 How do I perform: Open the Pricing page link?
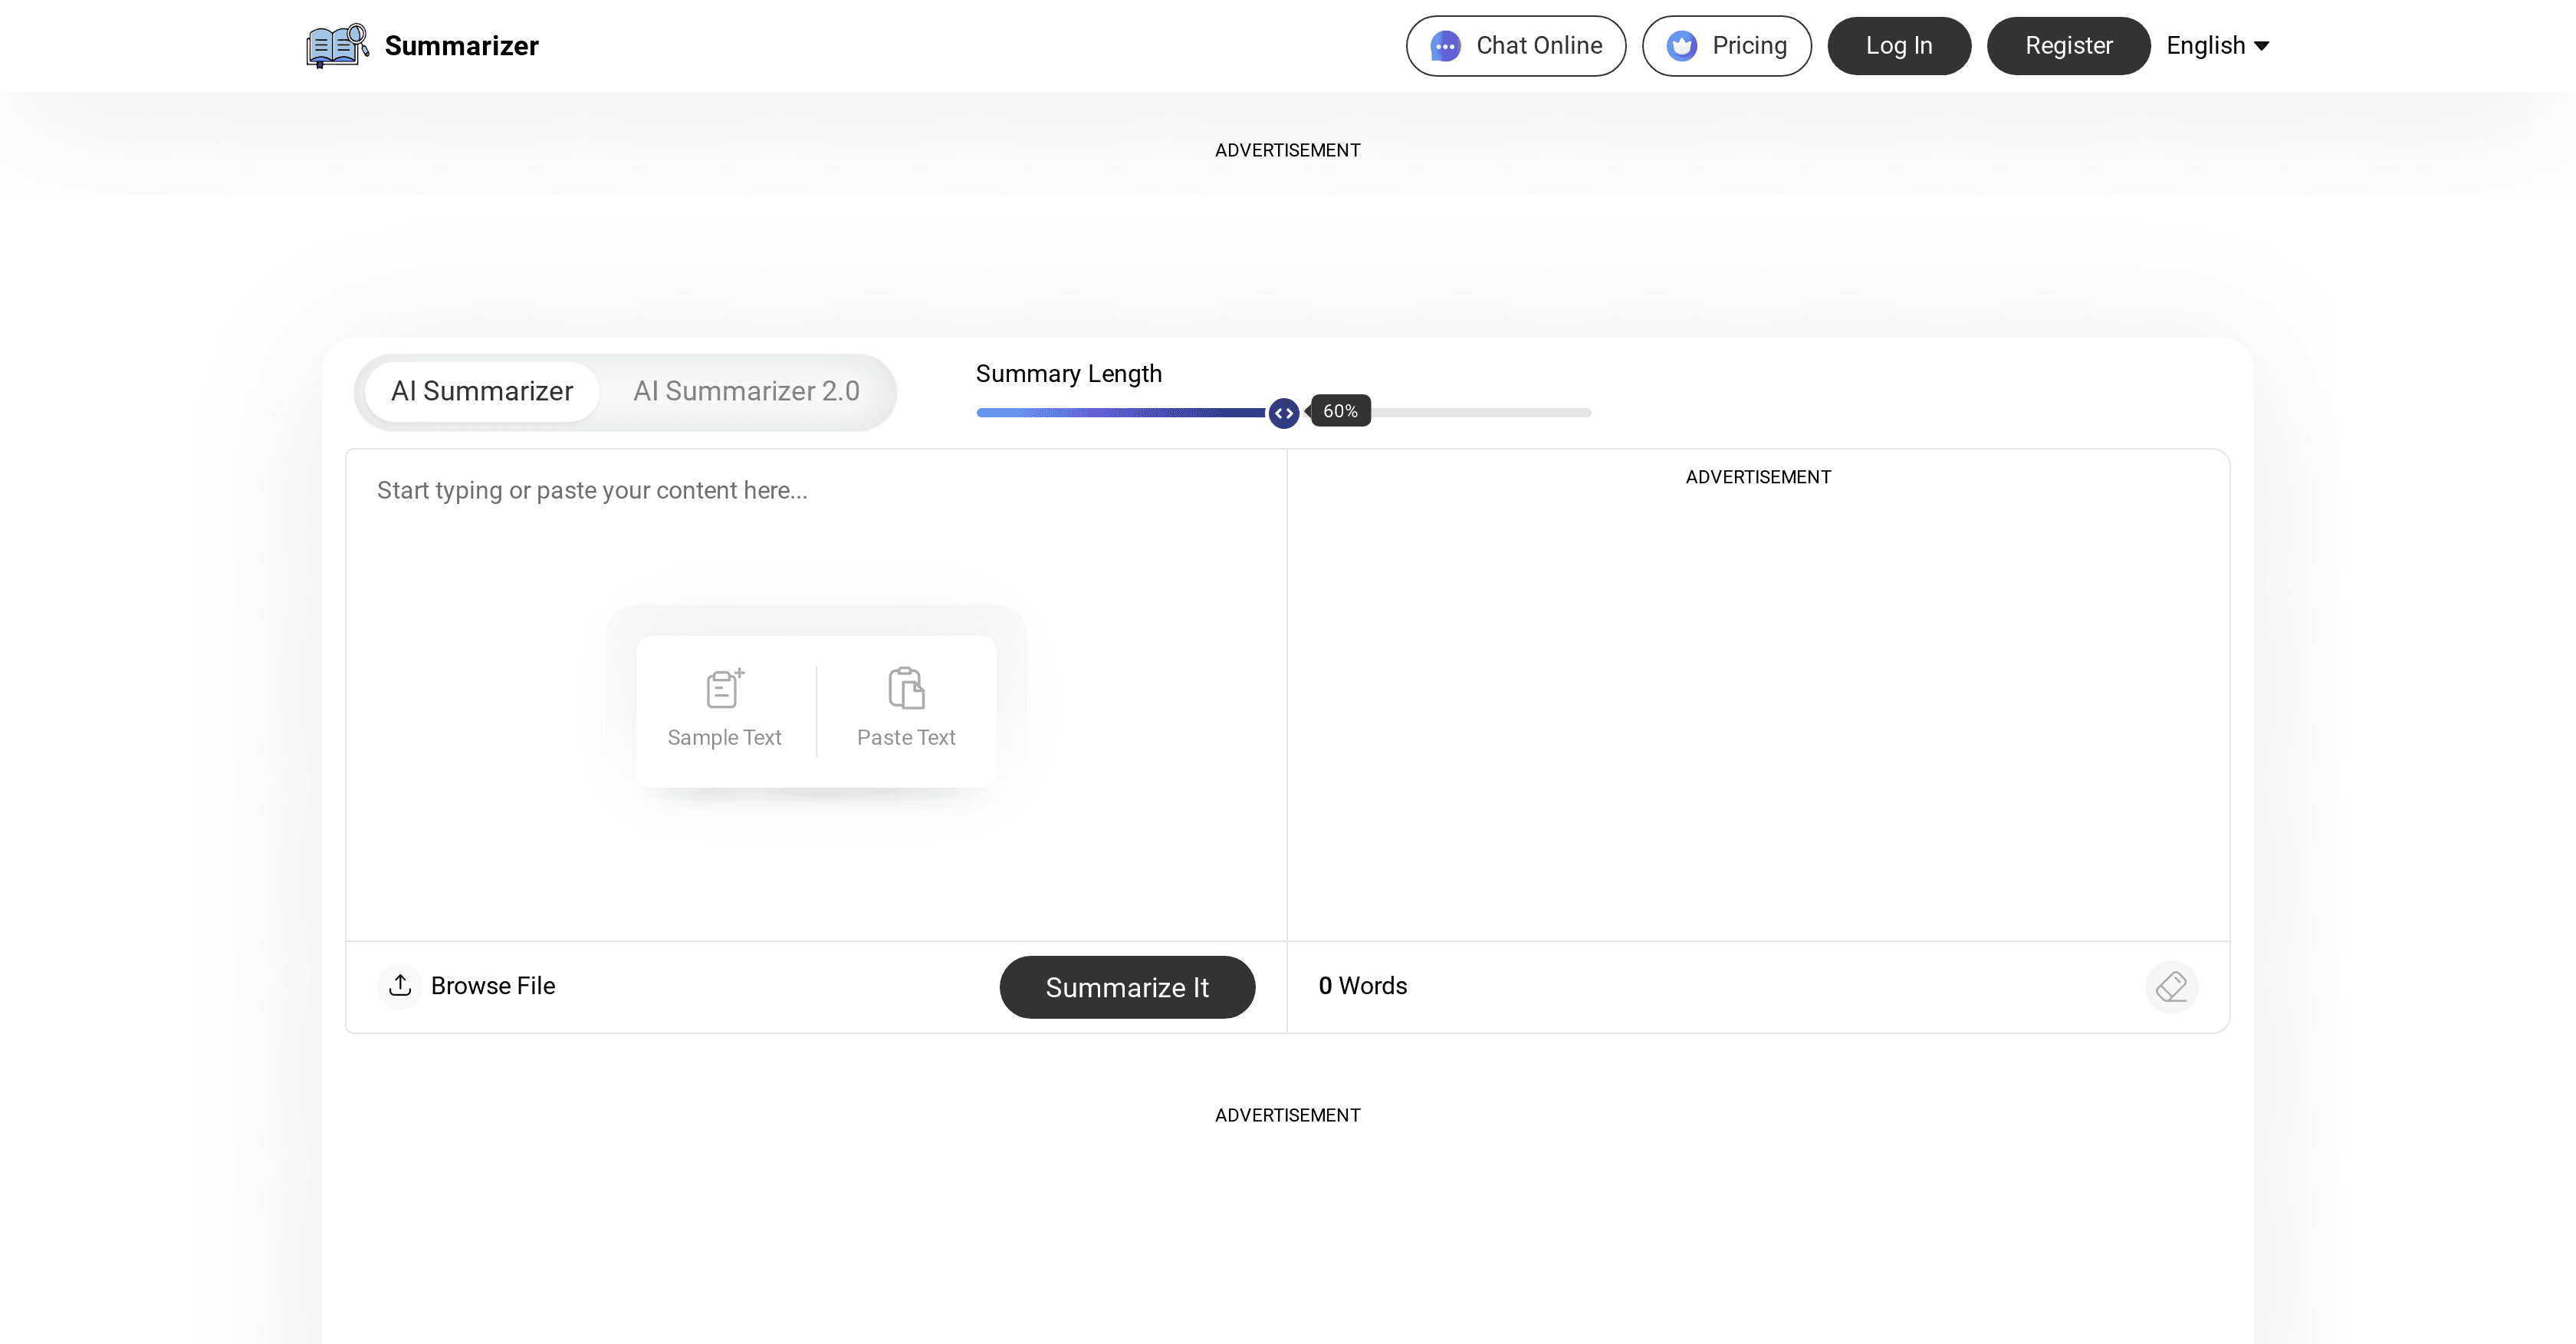click(1748, 46)
